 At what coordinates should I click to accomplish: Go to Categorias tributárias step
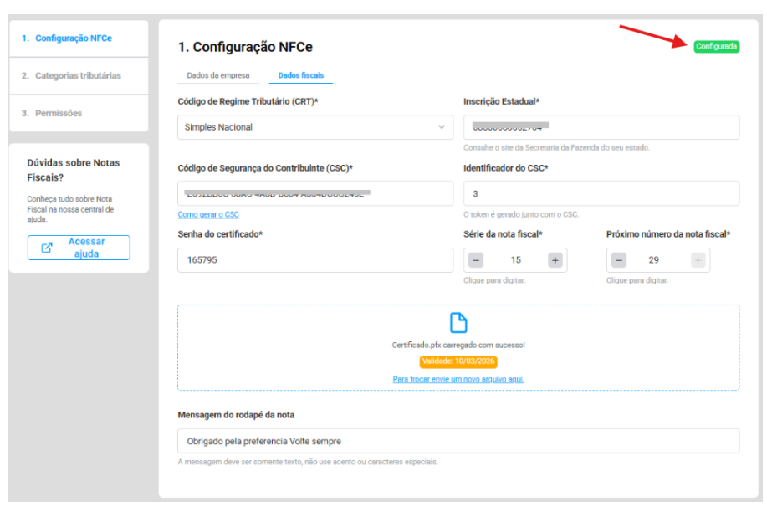[x=78, y=76]
